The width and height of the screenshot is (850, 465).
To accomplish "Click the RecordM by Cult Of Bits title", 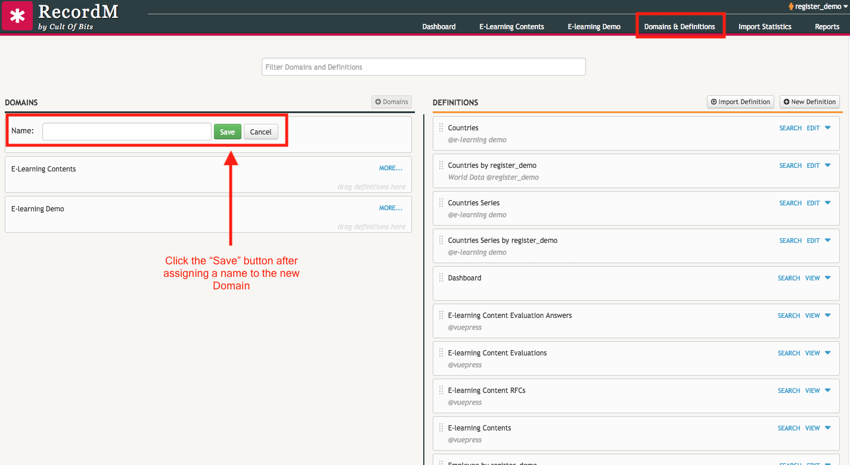I will click(78, 16).
